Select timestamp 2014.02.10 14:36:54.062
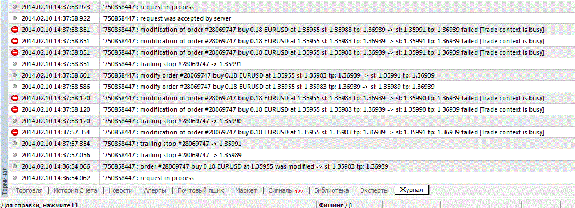Viewport: 575px width, 208px height. tap(55, 177)
